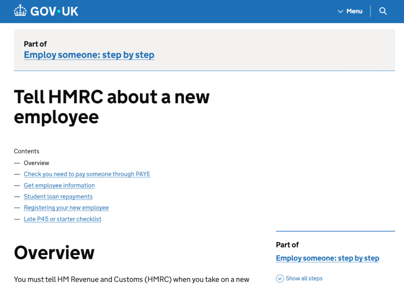This screenshot has width=404, height=286.
Task: Jump to Check you need to pay someone through PAYE
Action: tap(87, 174)
